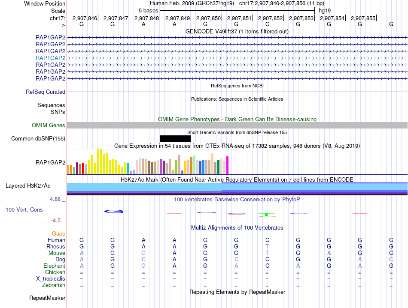Click the position range chr17:2,907,846-2,907,856 (11 bp)

click(282, 3)
